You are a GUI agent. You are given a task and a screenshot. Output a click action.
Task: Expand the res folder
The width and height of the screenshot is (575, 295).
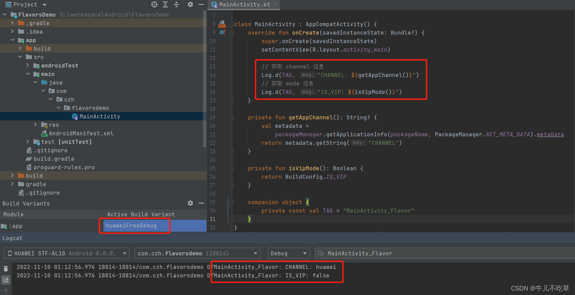(x=36, y=125)
